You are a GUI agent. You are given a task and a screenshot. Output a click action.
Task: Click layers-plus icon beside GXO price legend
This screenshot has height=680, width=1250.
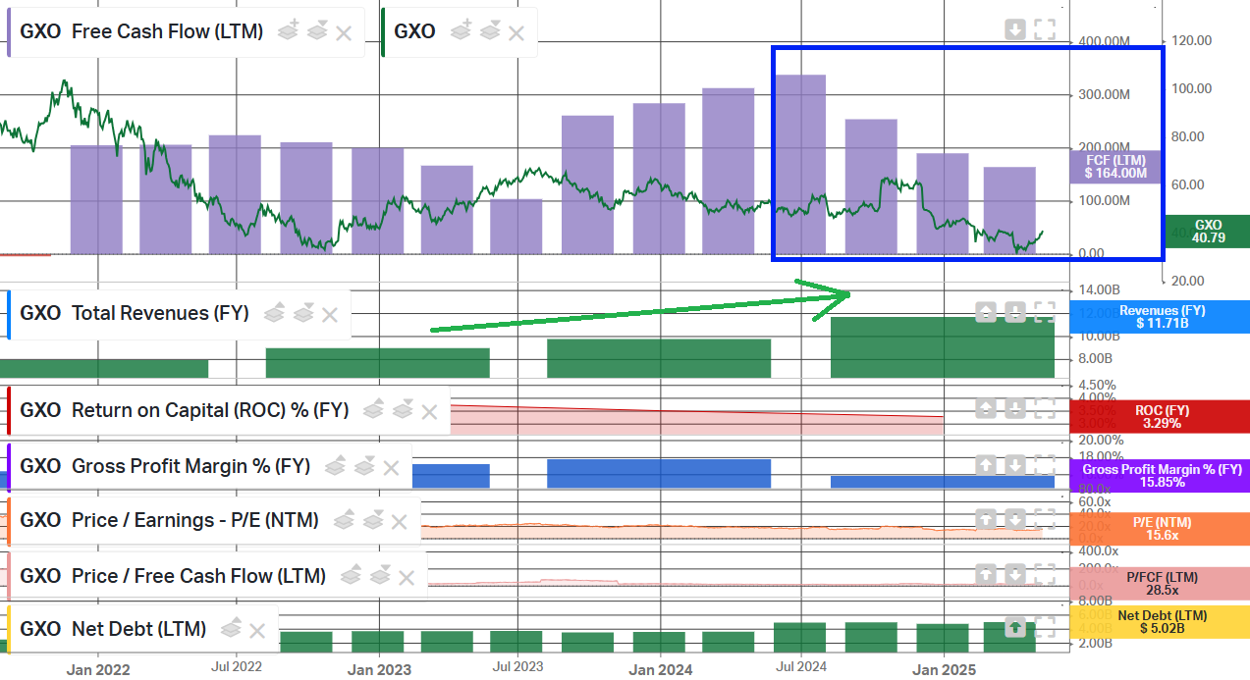pos(461,31)
